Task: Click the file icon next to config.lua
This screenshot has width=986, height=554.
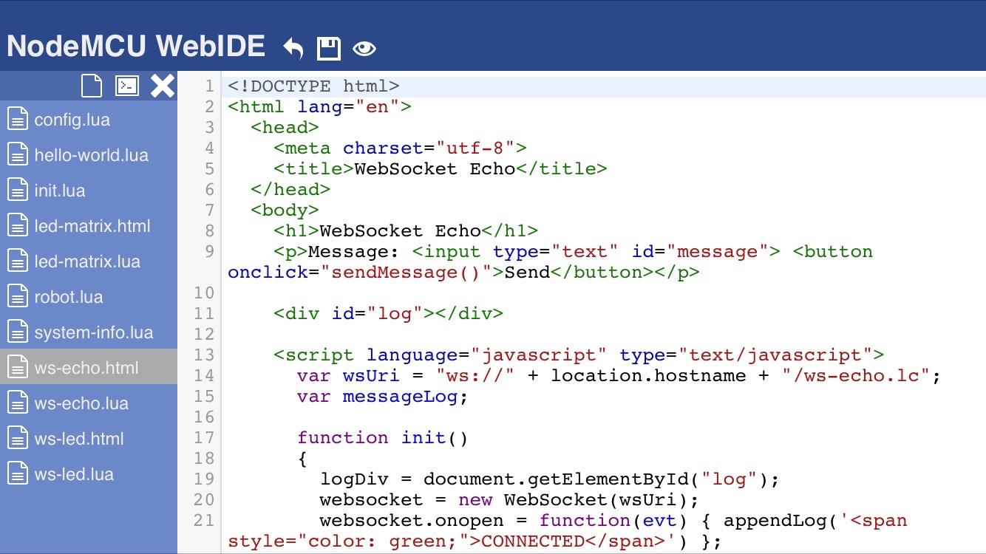Action: point(18,120)
